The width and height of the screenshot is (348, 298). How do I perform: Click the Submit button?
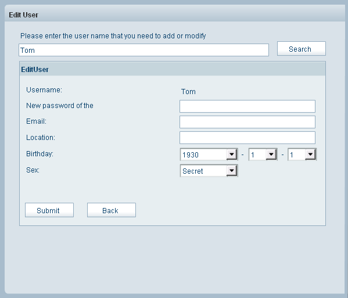point(49,210)
